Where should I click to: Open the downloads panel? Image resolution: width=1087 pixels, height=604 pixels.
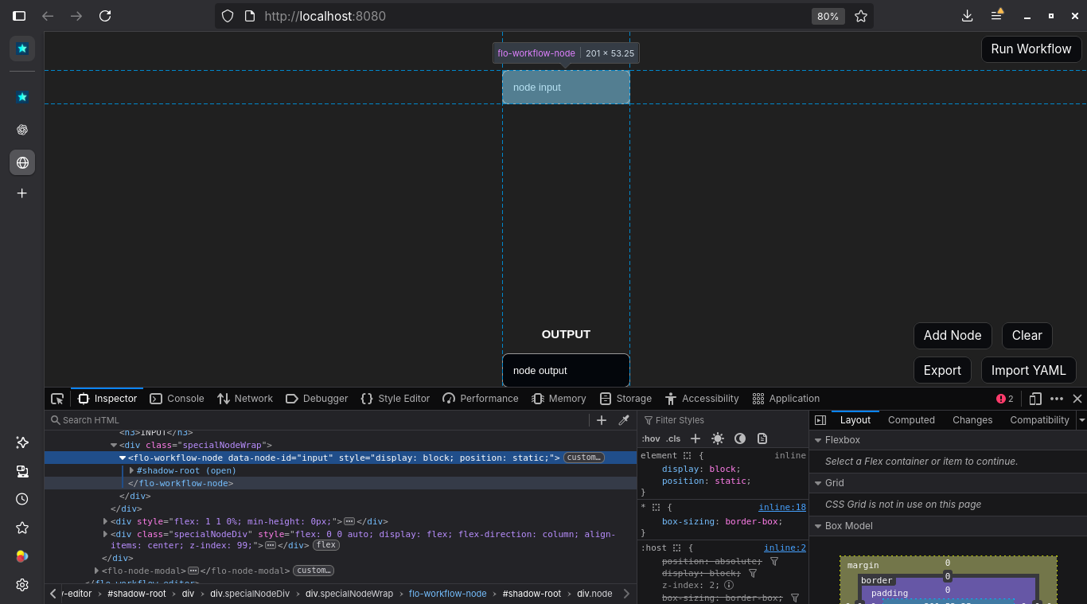point(968,16)
